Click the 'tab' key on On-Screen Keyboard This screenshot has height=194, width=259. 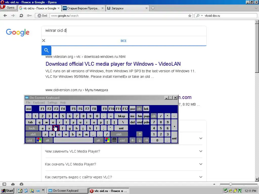click(x=30, y=122)
